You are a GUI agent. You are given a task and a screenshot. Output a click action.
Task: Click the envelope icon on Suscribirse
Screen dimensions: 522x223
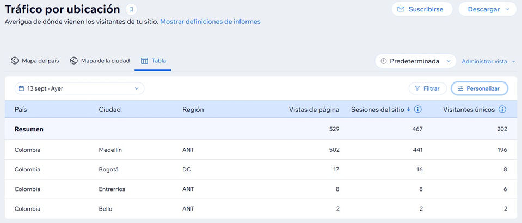tap(401, 9)
